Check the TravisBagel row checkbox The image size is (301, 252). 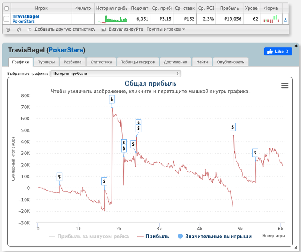6,19
